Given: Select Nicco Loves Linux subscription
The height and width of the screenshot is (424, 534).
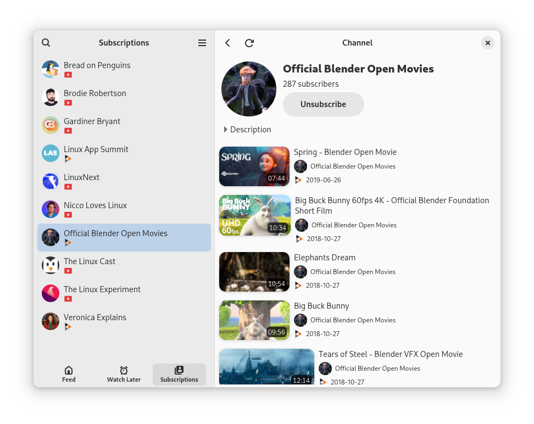Looking at the screenshot, I should [x=124, y=209].
